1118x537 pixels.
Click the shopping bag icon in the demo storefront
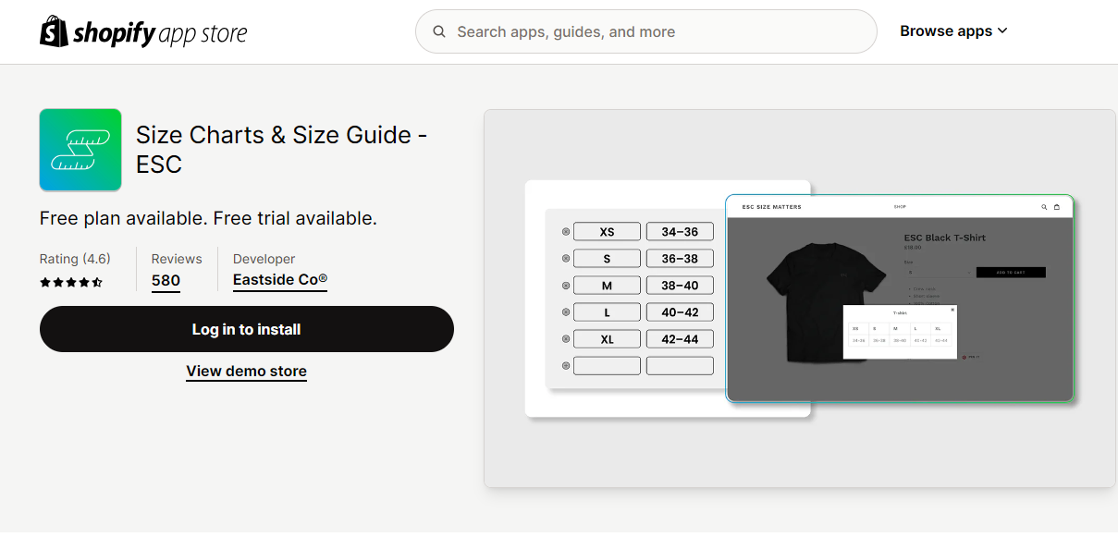coord(1056,207)
